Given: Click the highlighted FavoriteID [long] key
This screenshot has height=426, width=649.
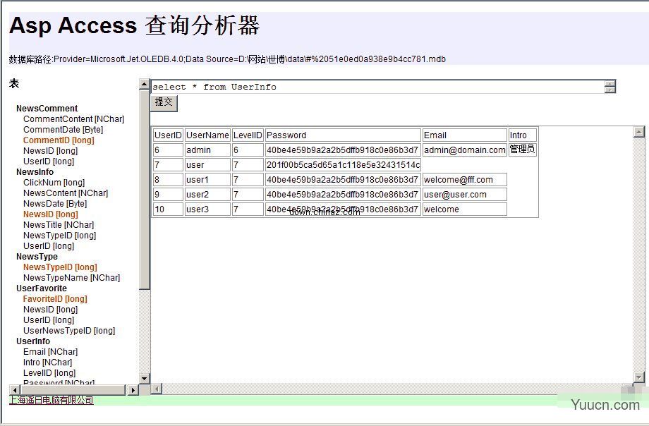Looking at the screenshot, I should click(x=55, y=299).
